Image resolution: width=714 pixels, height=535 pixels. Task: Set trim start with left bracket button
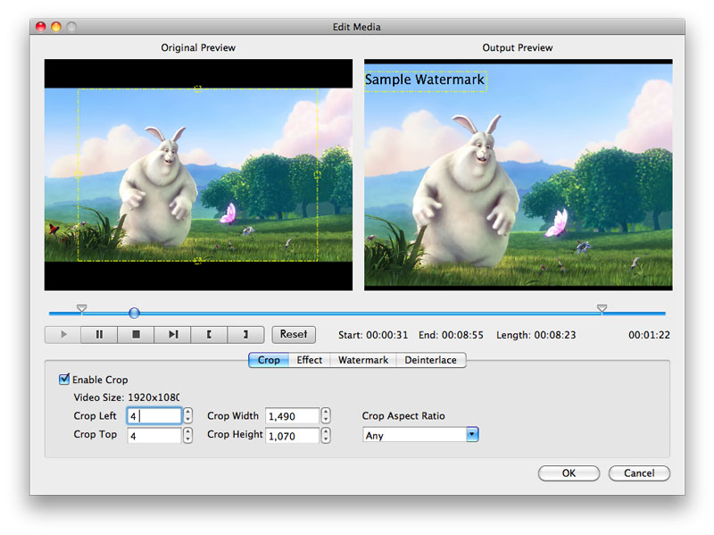click(x=209, y=335)
